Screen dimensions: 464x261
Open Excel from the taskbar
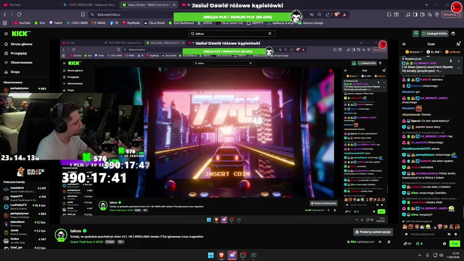253,255
